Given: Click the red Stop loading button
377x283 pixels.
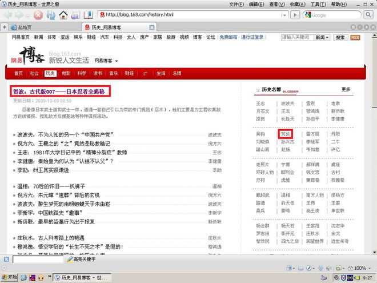Looking at the screenshot, I should click(38, 15).
